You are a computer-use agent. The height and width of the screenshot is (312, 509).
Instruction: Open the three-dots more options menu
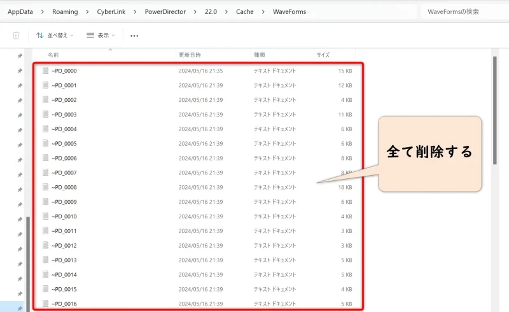(x=134, y=36)
